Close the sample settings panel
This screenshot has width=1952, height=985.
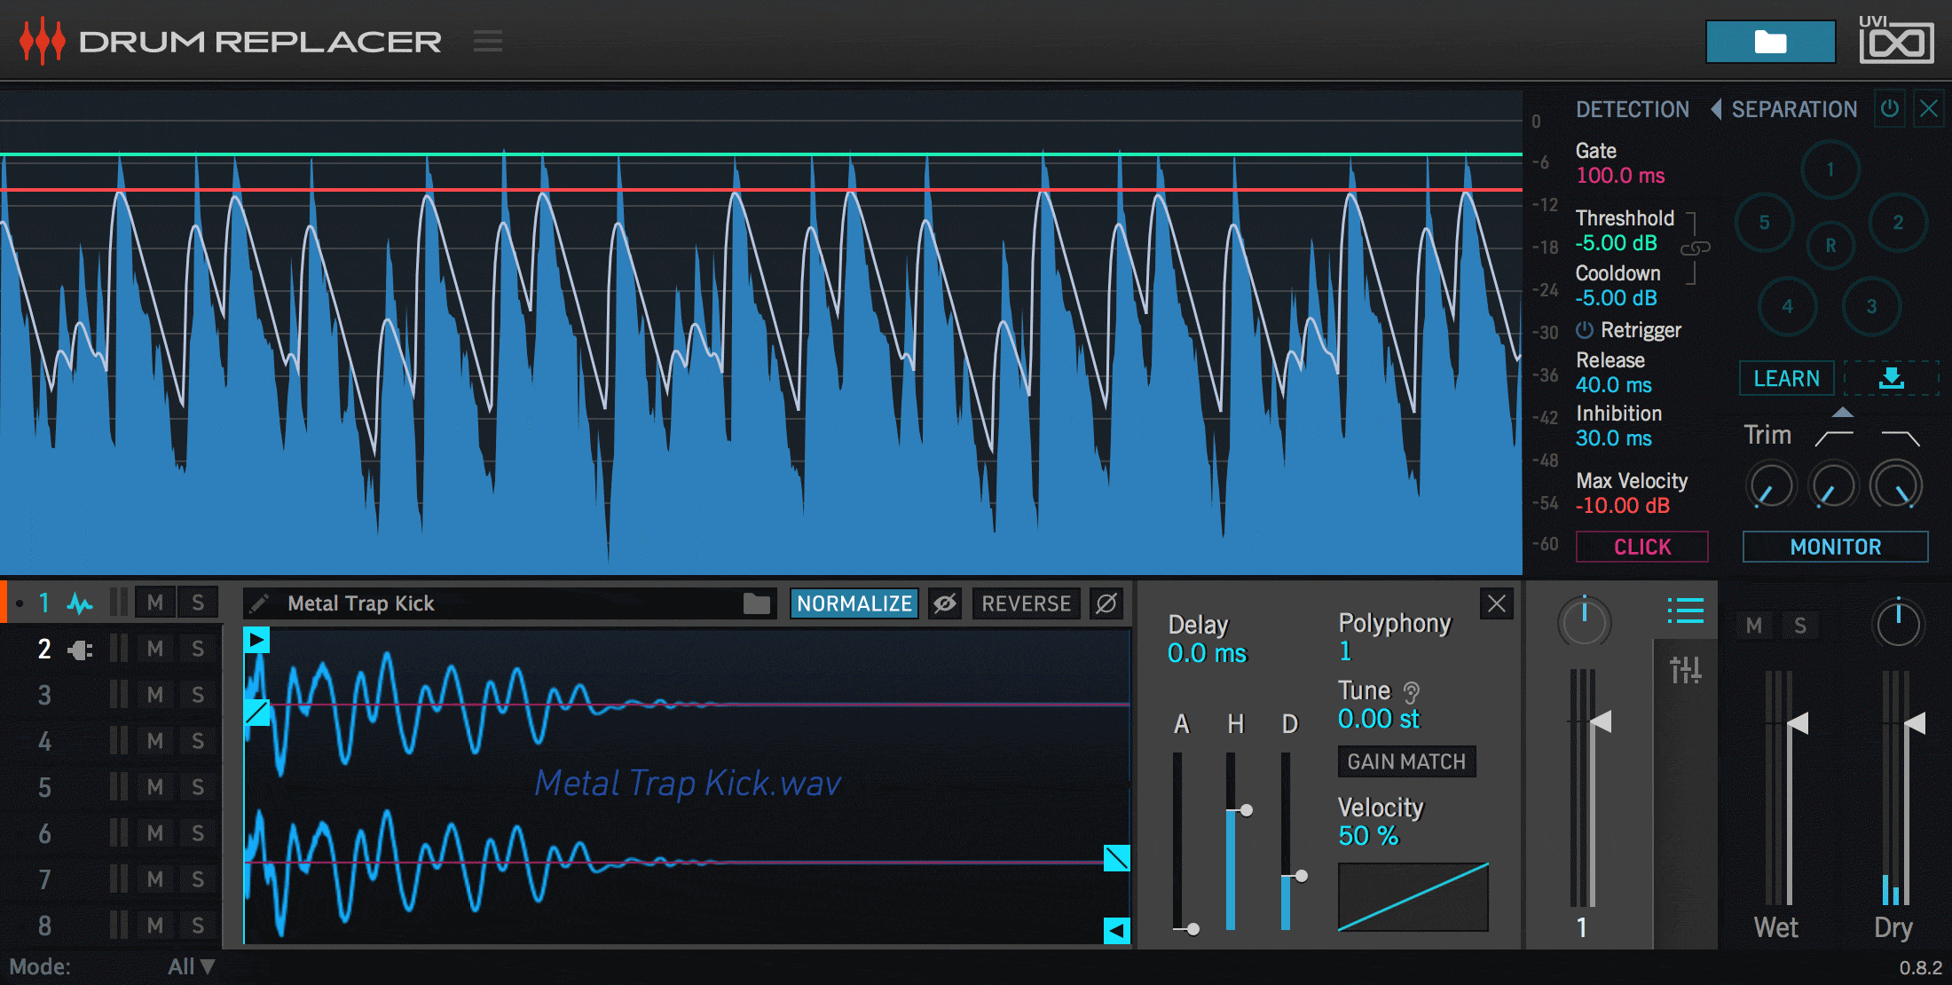tap(1497, 603)
